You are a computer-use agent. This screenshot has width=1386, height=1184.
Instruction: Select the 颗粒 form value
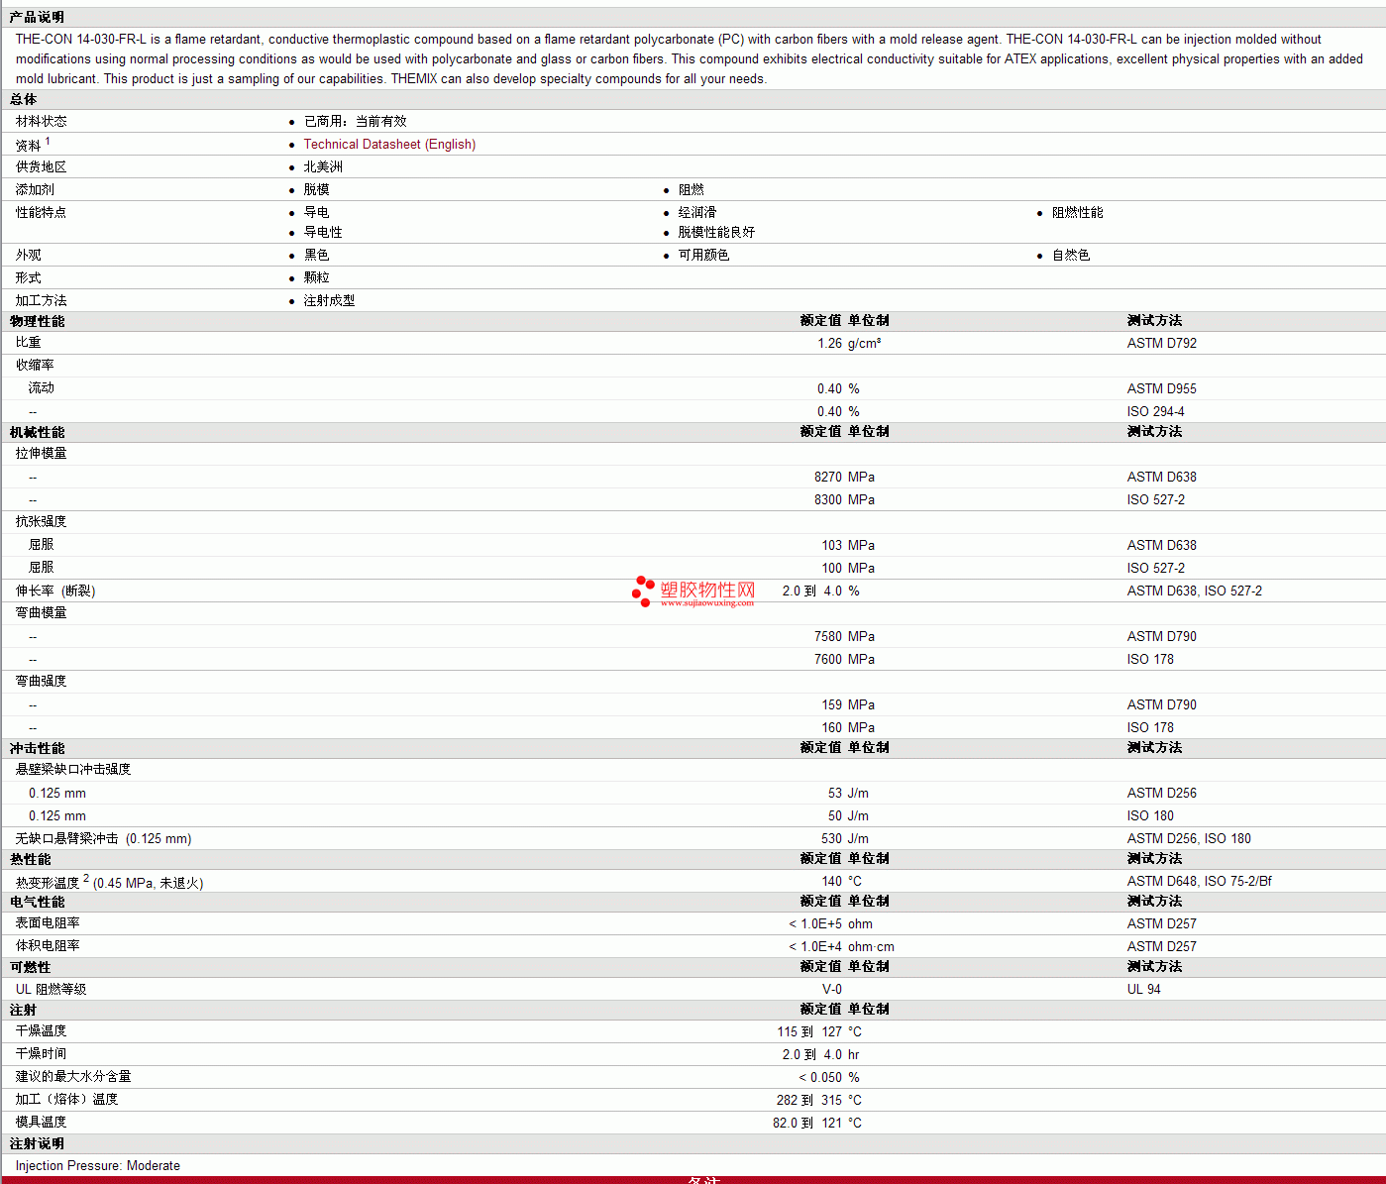pos(317,278)
